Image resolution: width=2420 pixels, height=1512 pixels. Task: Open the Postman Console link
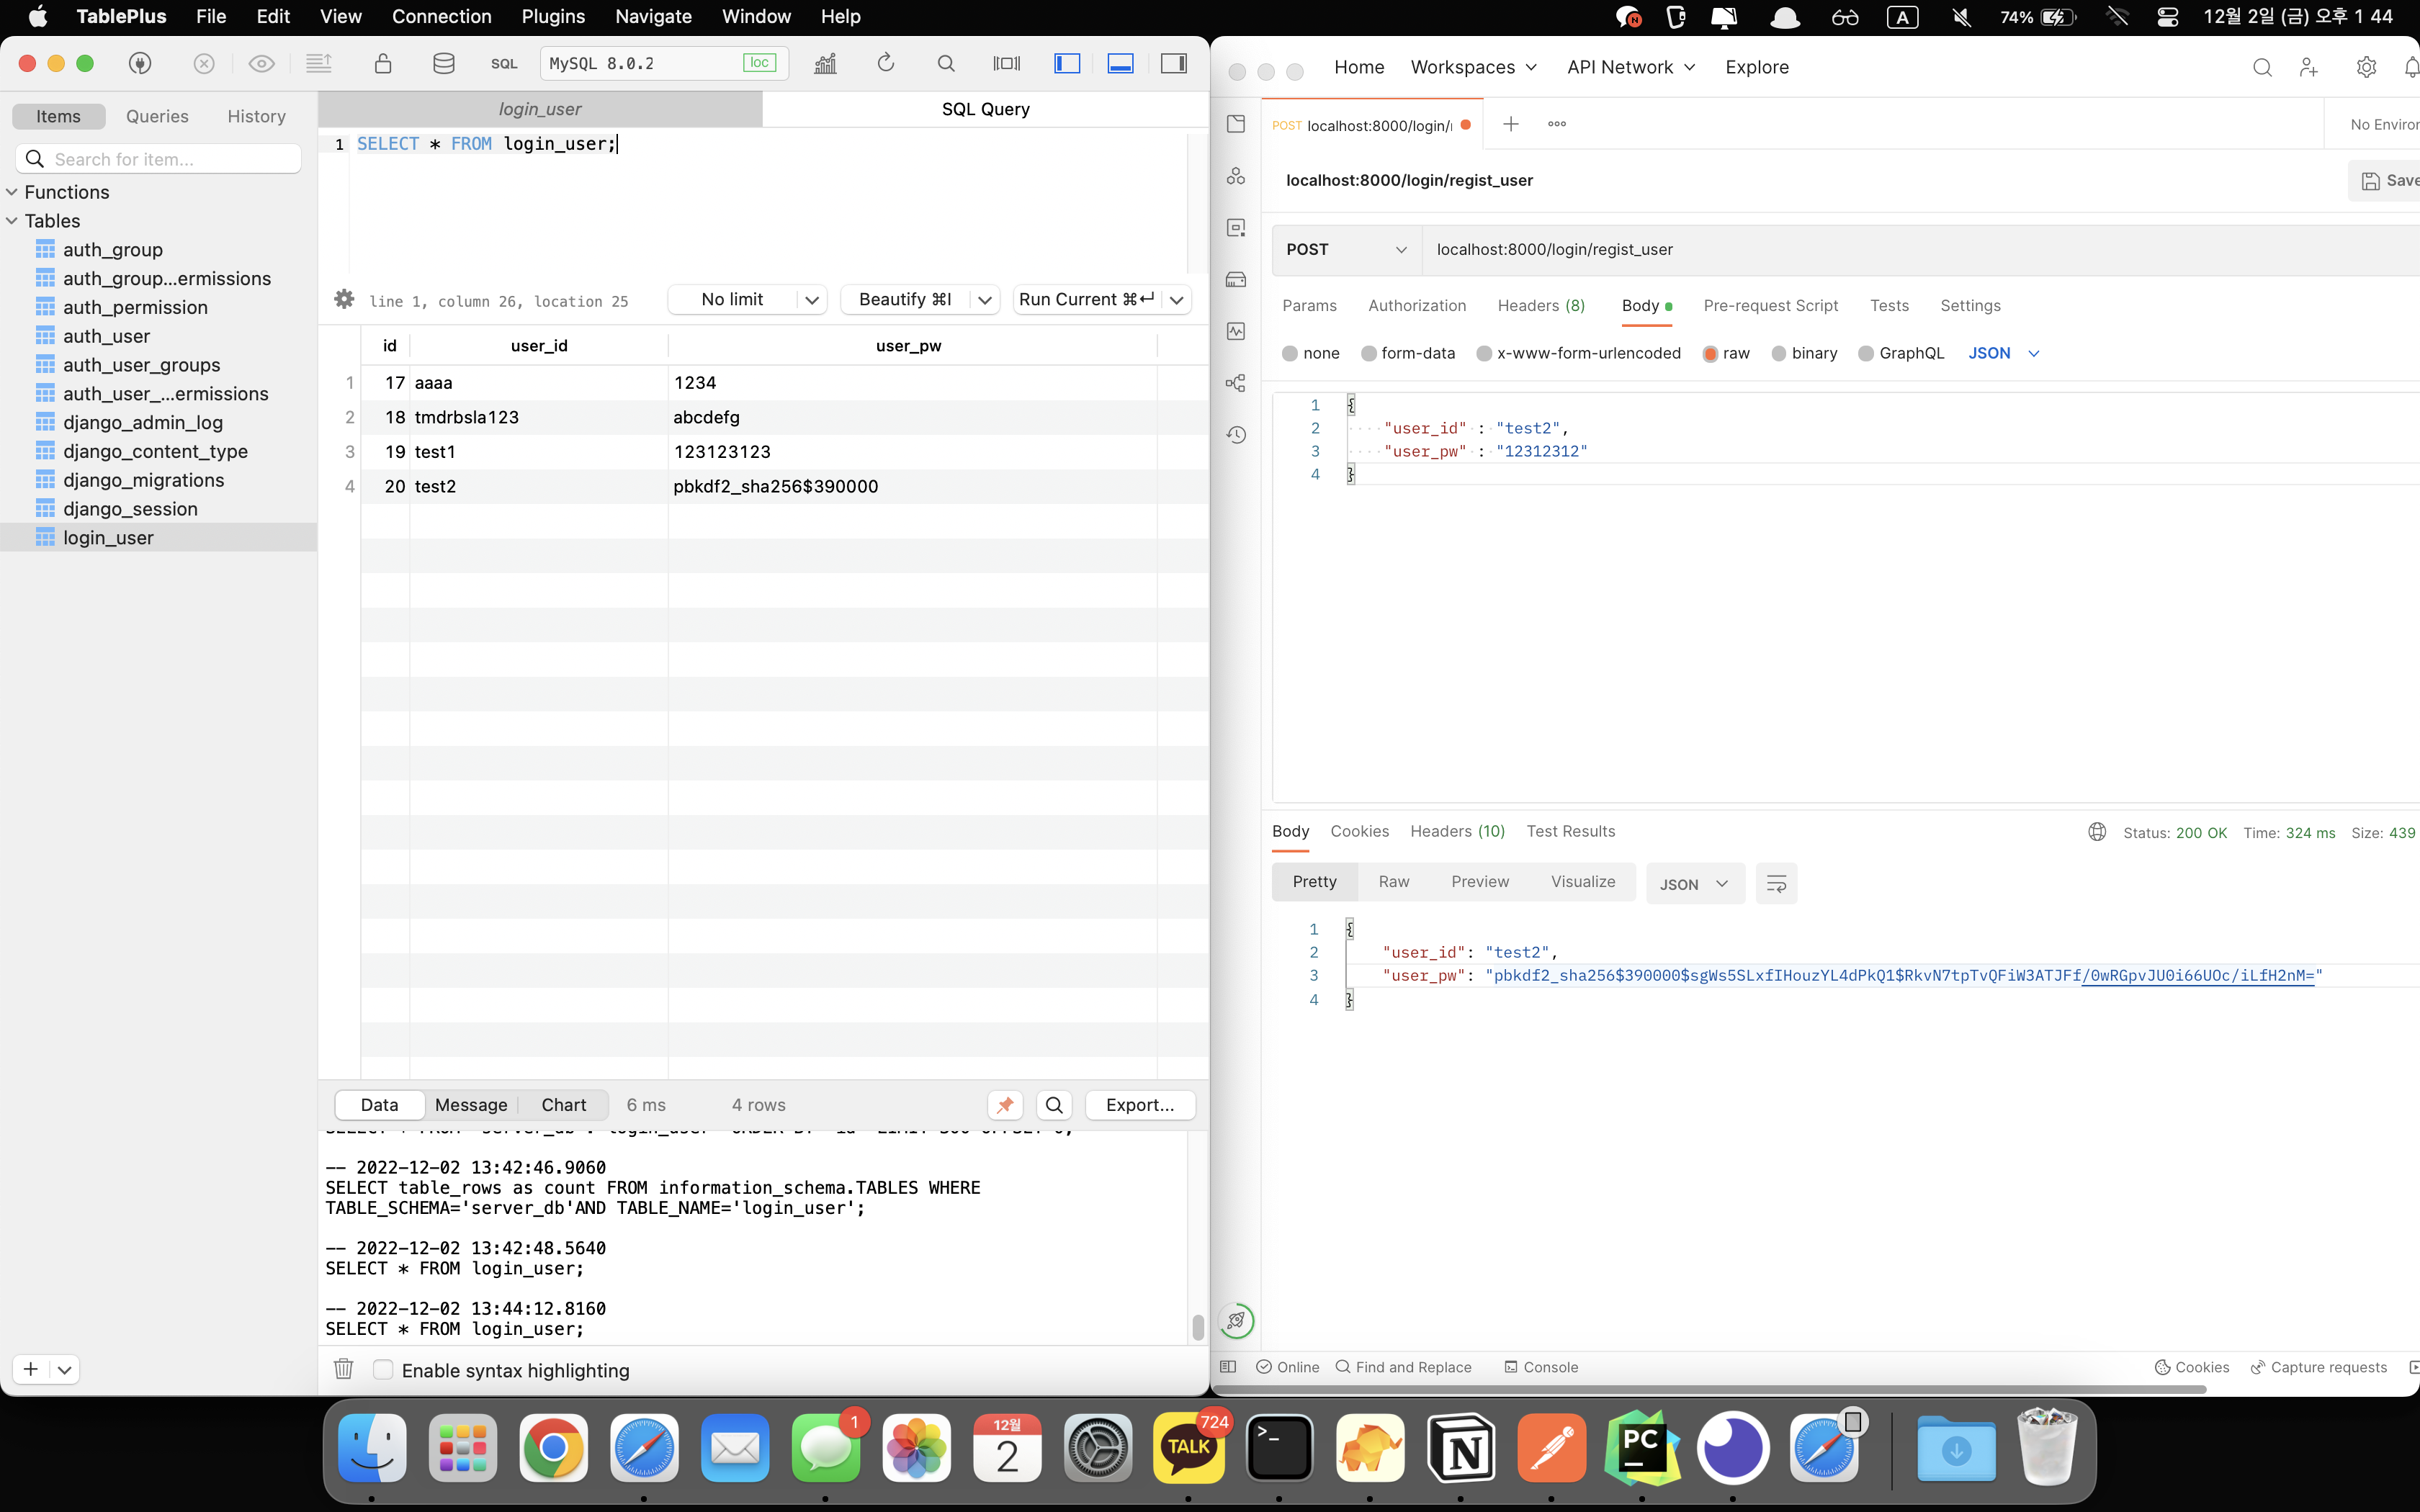tap(1541, 1367)
